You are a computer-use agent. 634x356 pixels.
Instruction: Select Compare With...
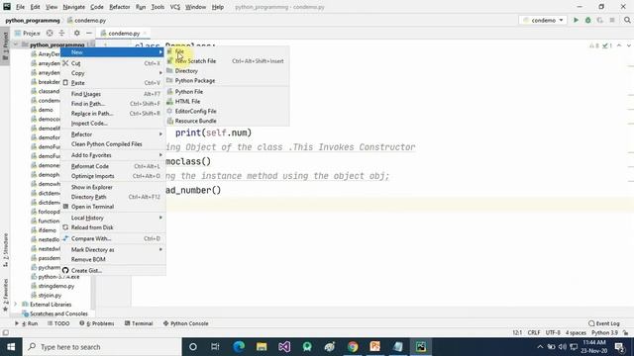113,238
